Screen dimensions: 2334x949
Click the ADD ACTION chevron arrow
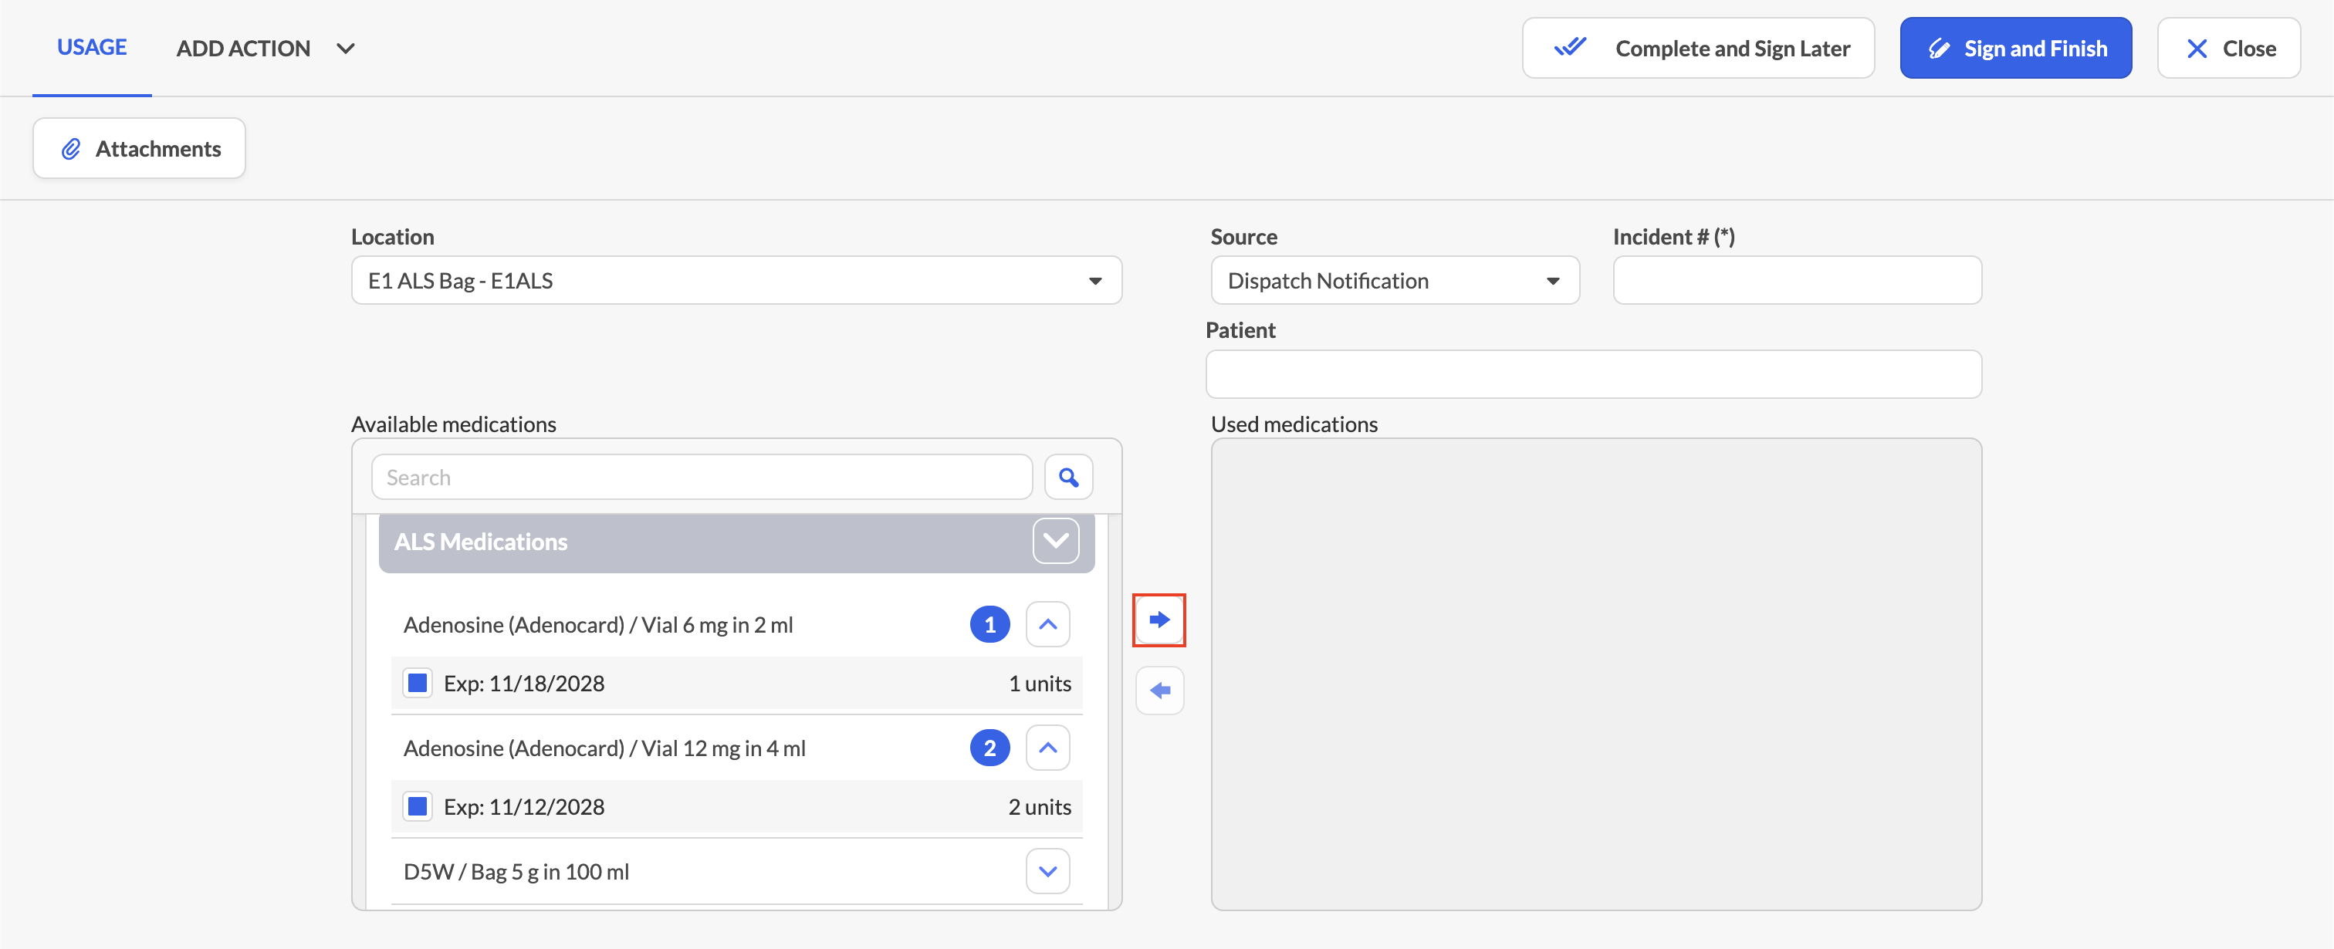point(345,49)
